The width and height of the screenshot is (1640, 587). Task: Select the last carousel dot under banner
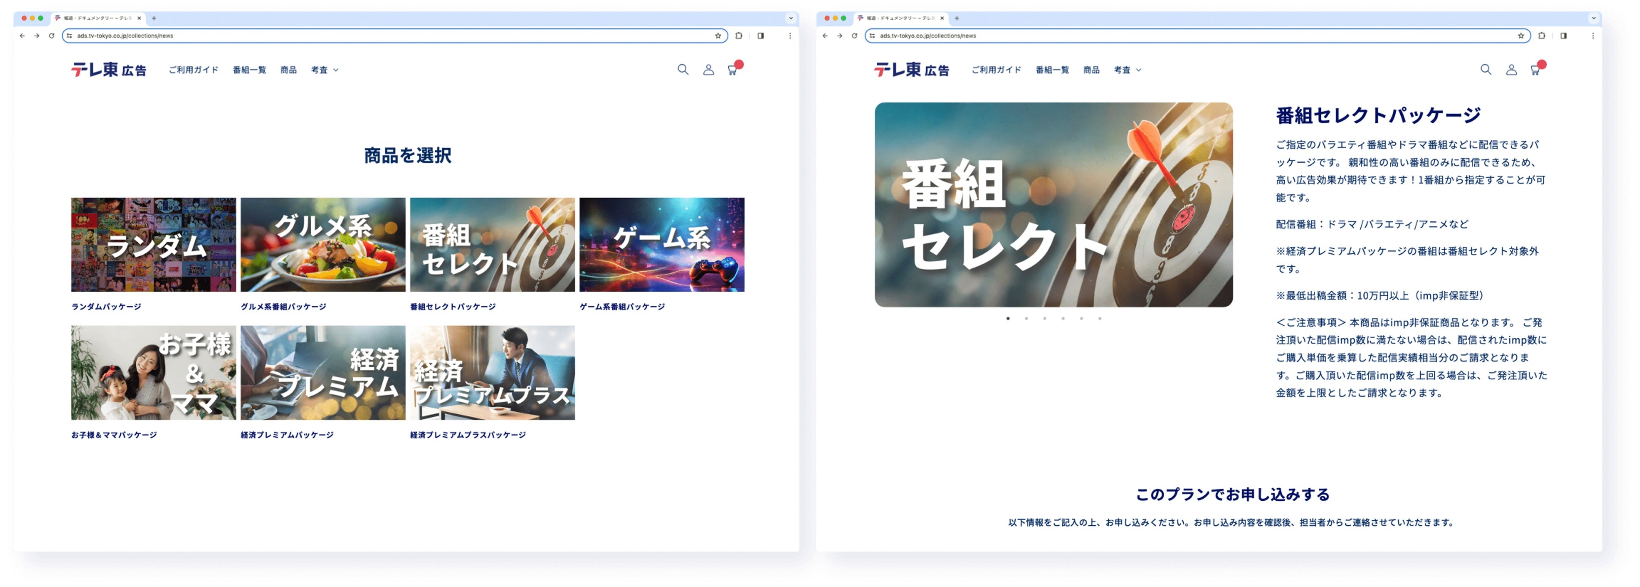pos(1100,319)
